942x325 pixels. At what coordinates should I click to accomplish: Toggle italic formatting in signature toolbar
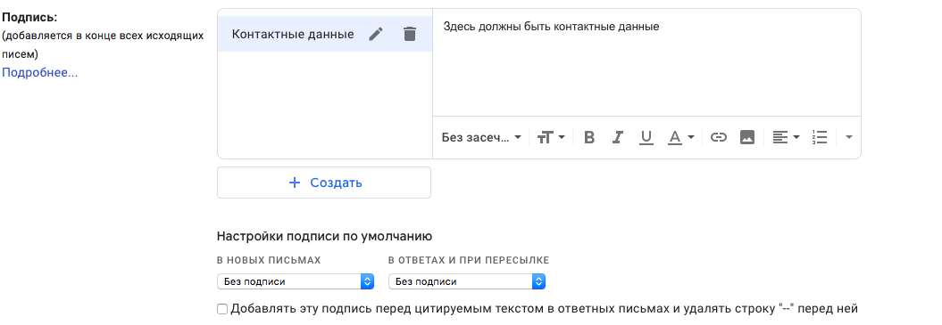point(617,137)
